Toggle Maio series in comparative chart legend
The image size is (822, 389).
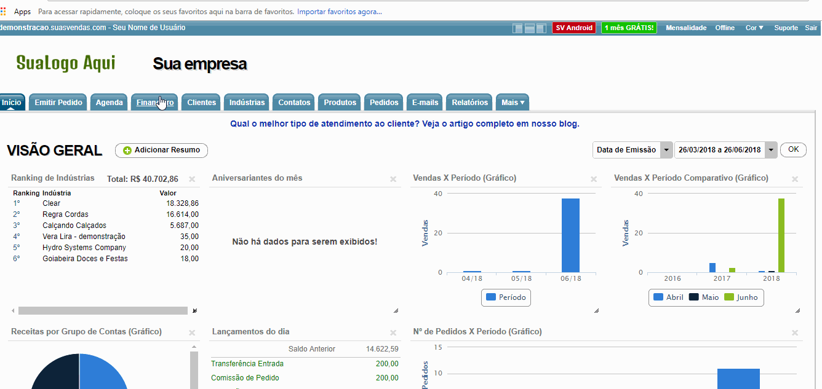pos(704,297)
